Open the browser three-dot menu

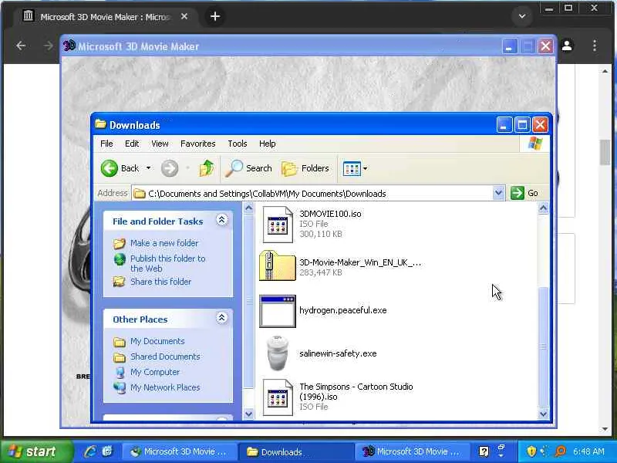click(595, 46)
